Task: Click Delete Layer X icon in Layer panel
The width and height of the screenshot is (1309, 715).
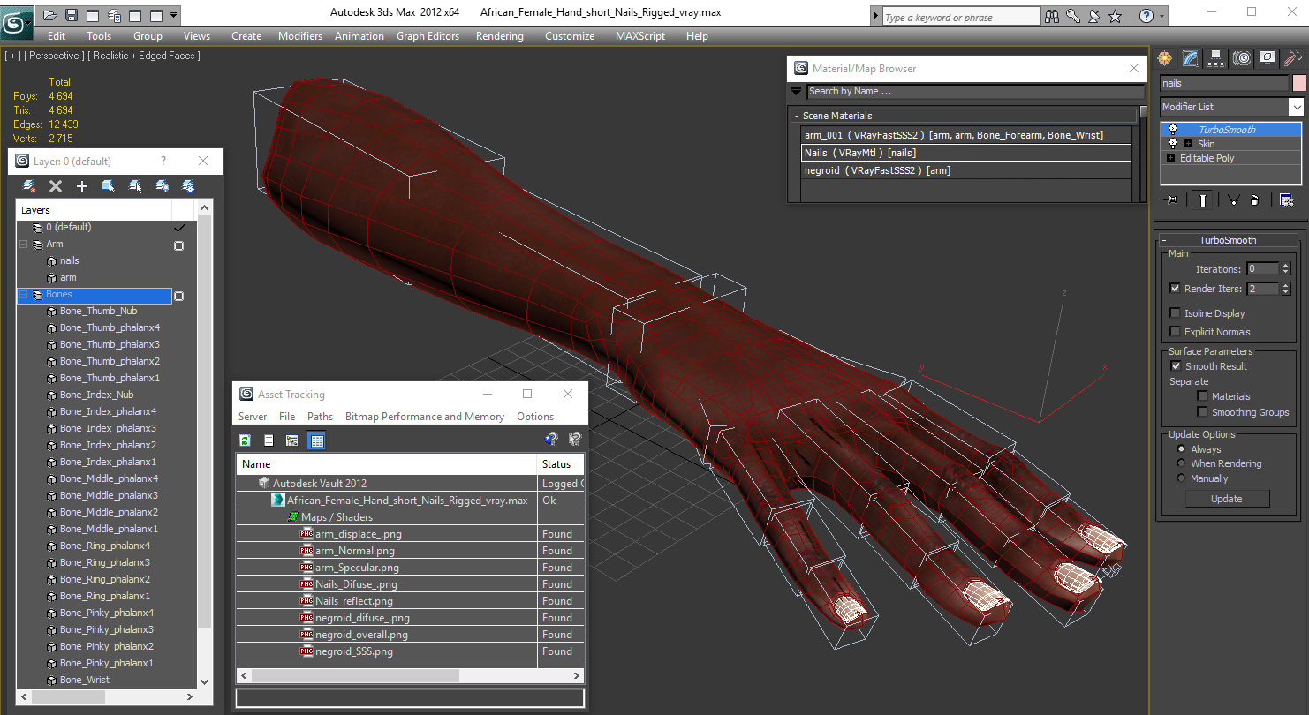Action: [56, 186]
